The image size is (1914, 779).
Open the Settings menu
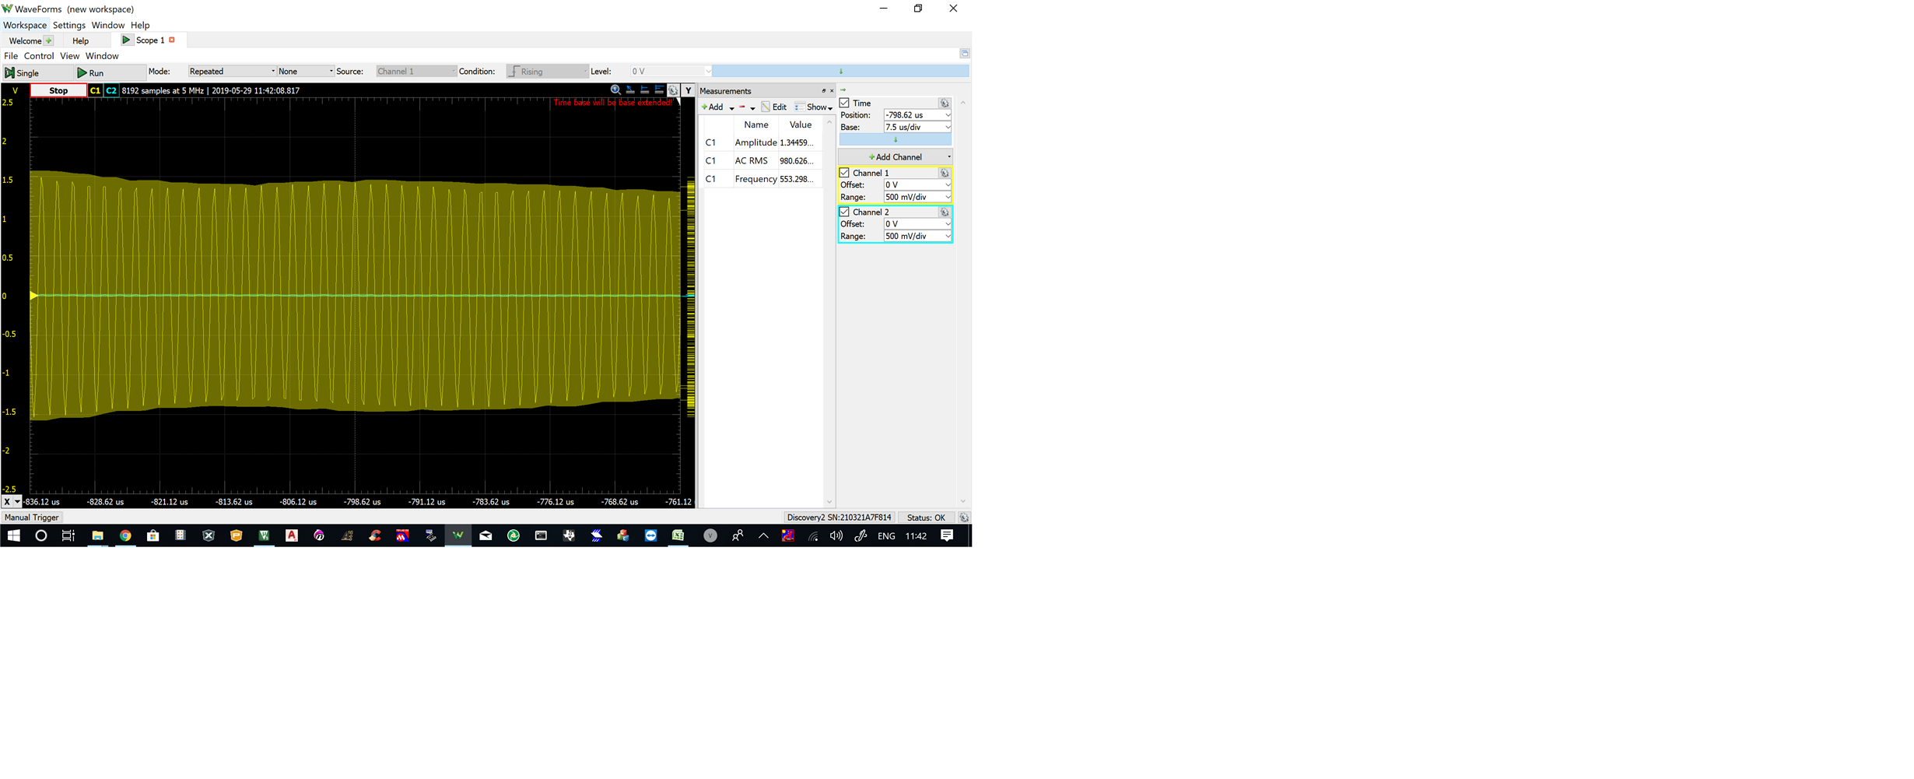(x=69, y=25)
